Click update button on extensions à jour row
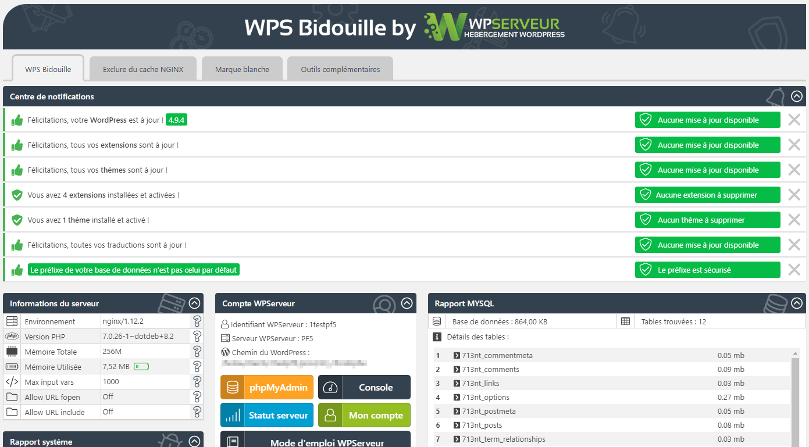The image size is (809, 447). point(707,145)
